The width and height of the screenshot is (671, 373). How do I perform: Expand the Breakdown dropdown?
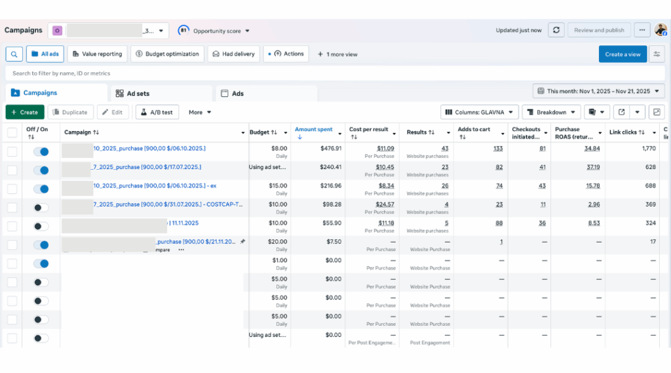point(551,112)
